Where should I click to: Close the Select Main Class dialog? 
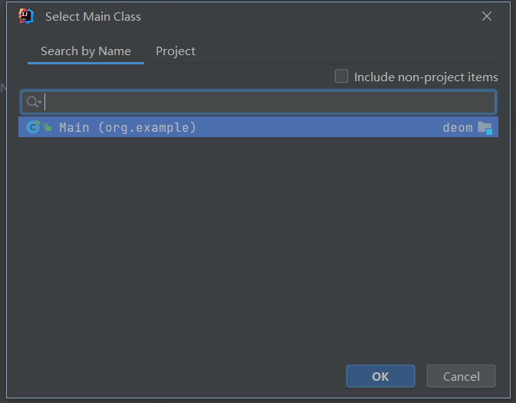click(x=487, y=16)
